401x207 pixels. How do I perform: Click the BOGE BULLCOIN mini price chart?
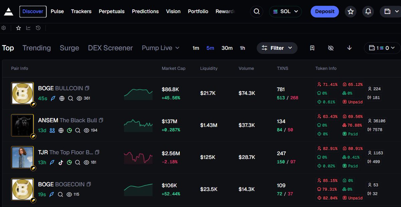138,94
